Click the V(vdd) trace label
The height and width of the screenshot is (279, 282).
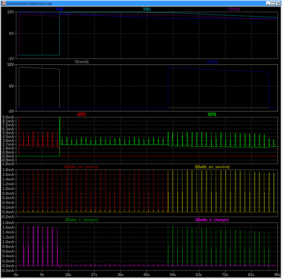234,9
